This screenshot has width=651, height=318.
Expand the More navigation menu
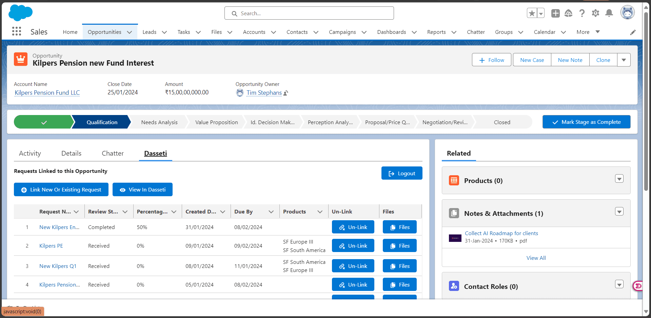click(588, 32)
